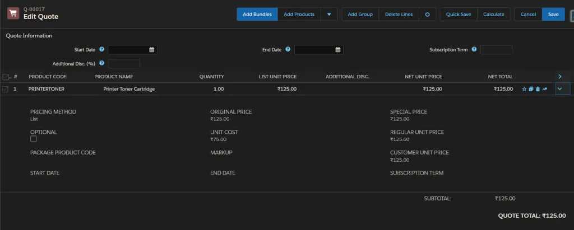Click the NET TOTAL column header
The image size is (574, 230).
pyautogui.click(x=501, y=77)
